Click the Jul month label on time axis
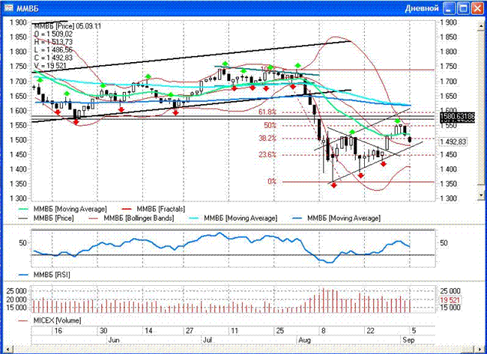Image resolution: width=487 pixels, height=354 pixels. pos(208,340)
